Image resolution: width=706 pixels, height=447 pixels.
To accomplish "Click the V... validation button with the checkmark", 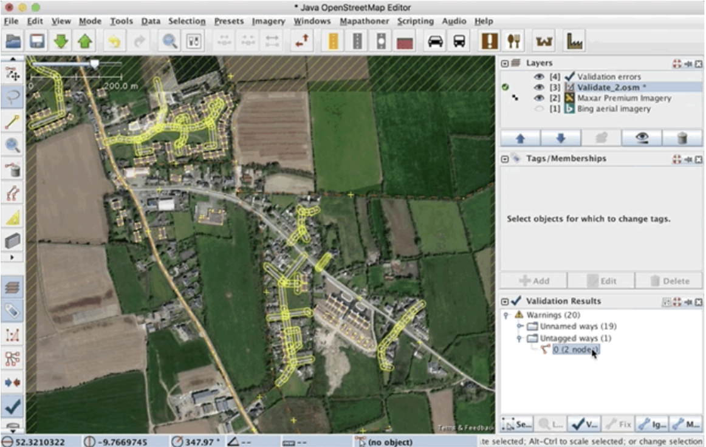I will tap(584, 424).
